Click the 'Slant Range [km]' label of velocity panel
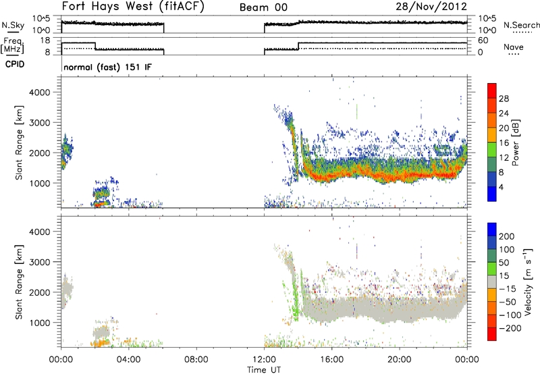 pos(19,282)
